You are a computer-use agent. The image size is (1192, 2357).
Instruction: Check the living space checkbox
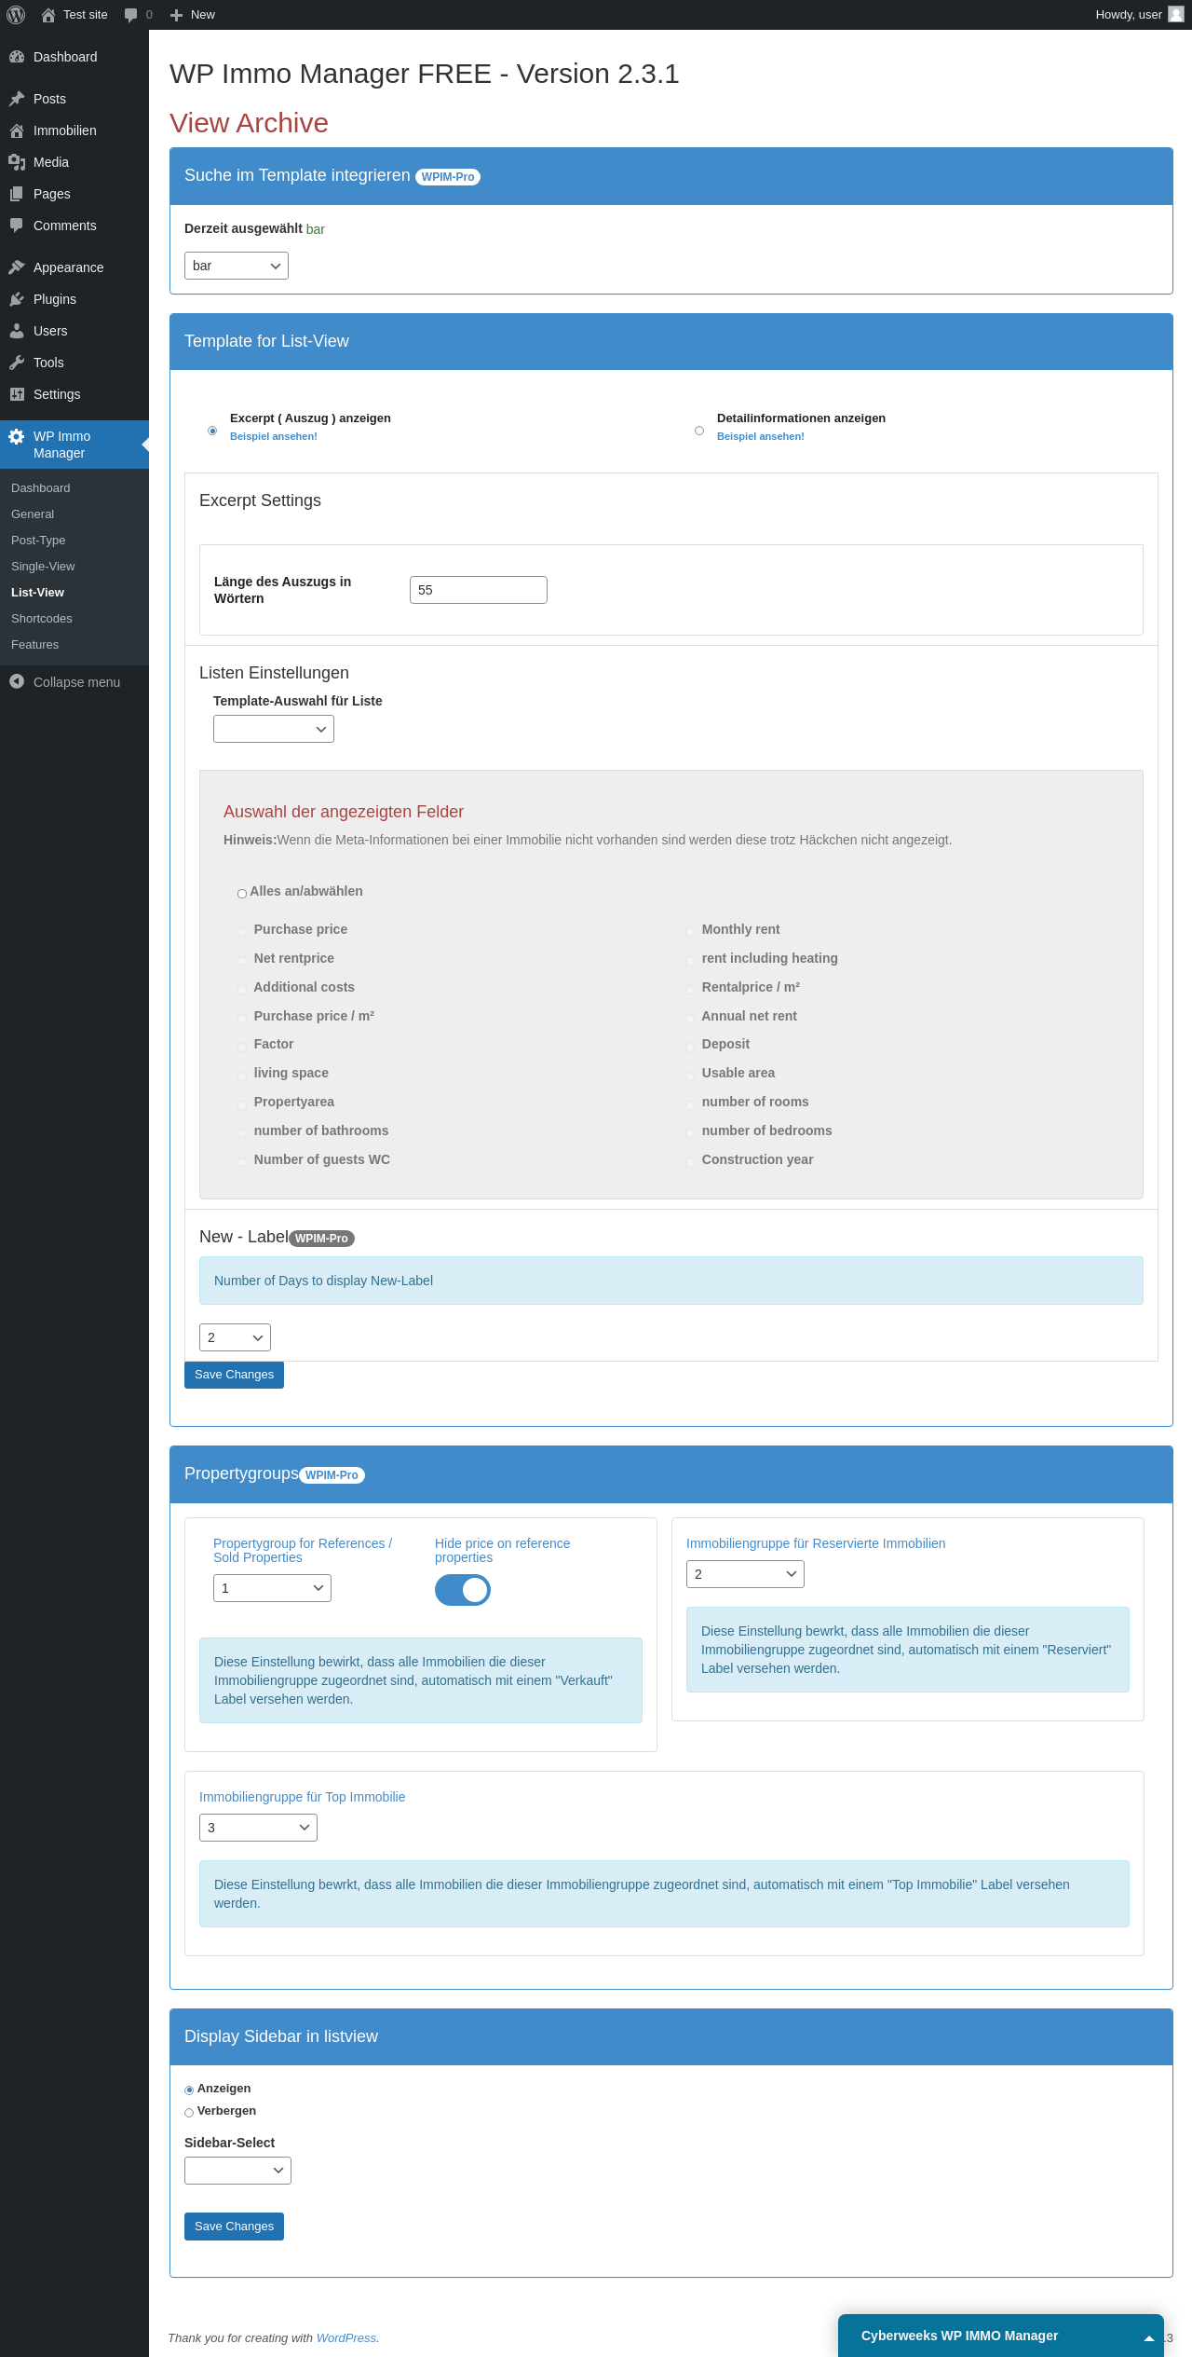(242, 1076)
